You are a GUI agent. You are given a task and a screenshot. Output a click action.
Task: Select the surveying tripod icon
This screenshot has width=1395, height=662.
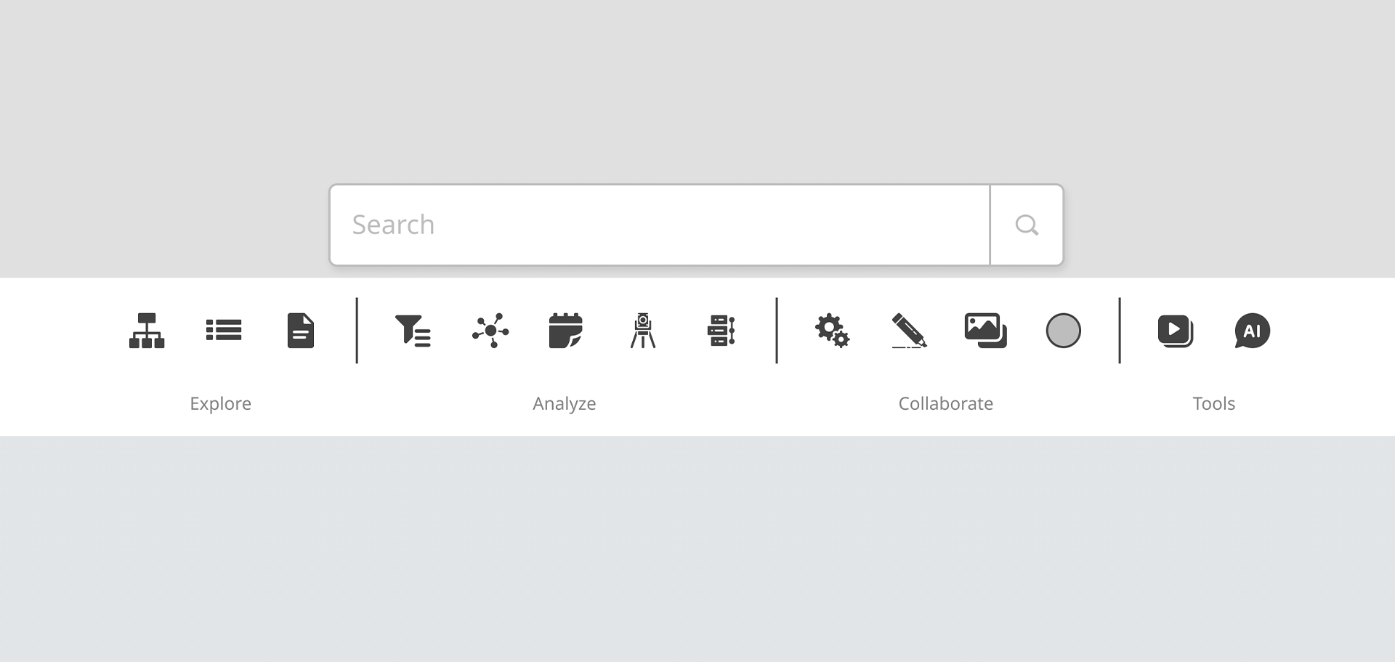click(x=643, y=331)
